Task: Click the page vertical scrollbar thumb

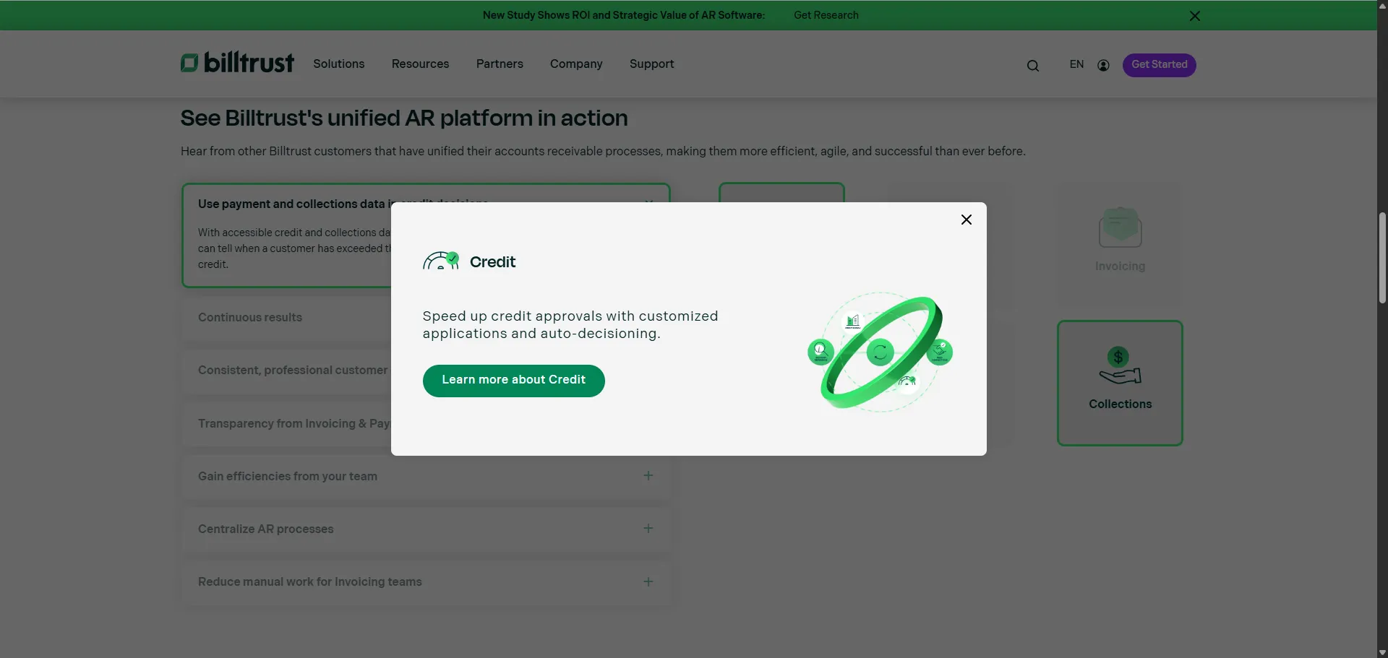Action: (x=1382, y=258)
